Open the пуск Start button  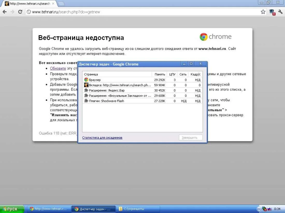click(12, 209)
